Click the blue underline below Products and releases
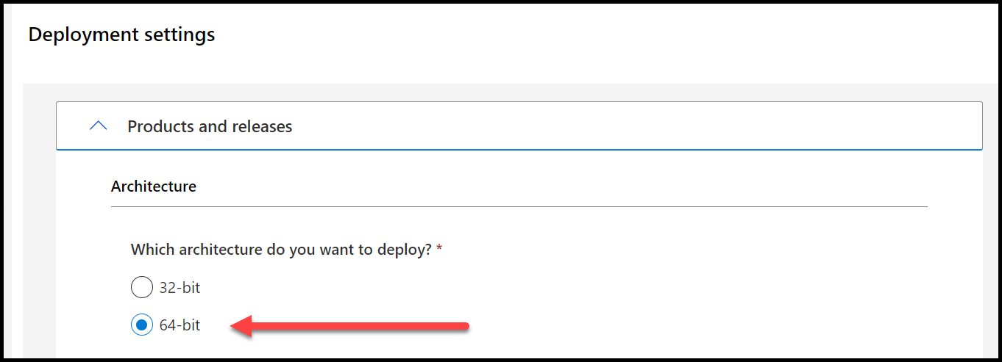Viewport: 1002px width, 362px height. tap(519, 150)
